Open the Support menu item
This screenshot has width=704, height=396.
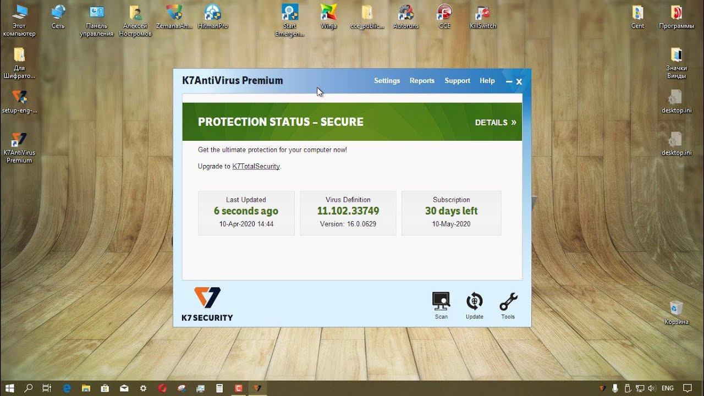tap(457, 81)
